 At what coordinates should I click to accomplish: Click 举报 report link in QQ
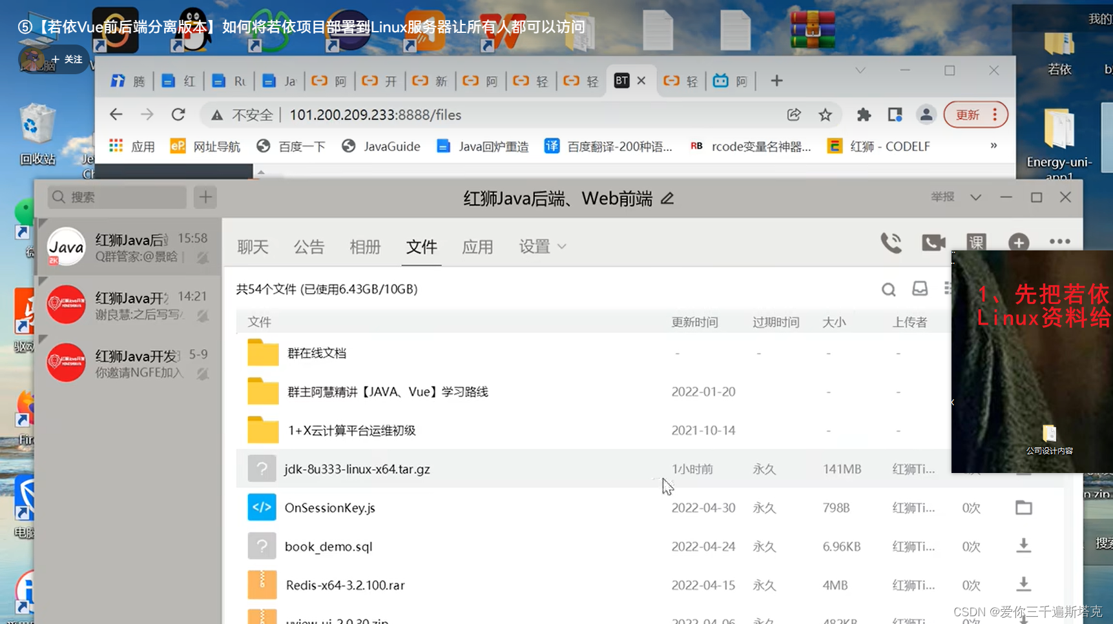(x=942, y=197)
